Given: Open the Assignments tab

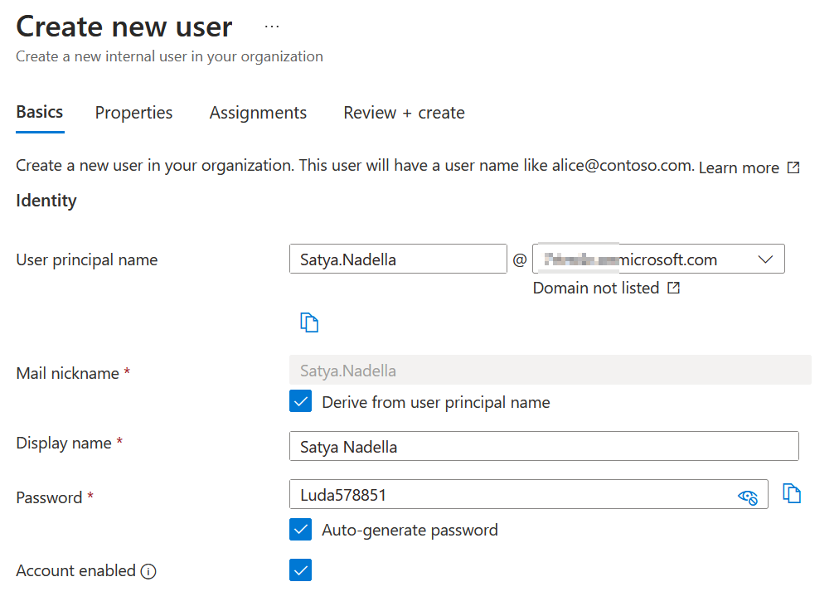Looking at the screenshot, I should 258,112.
